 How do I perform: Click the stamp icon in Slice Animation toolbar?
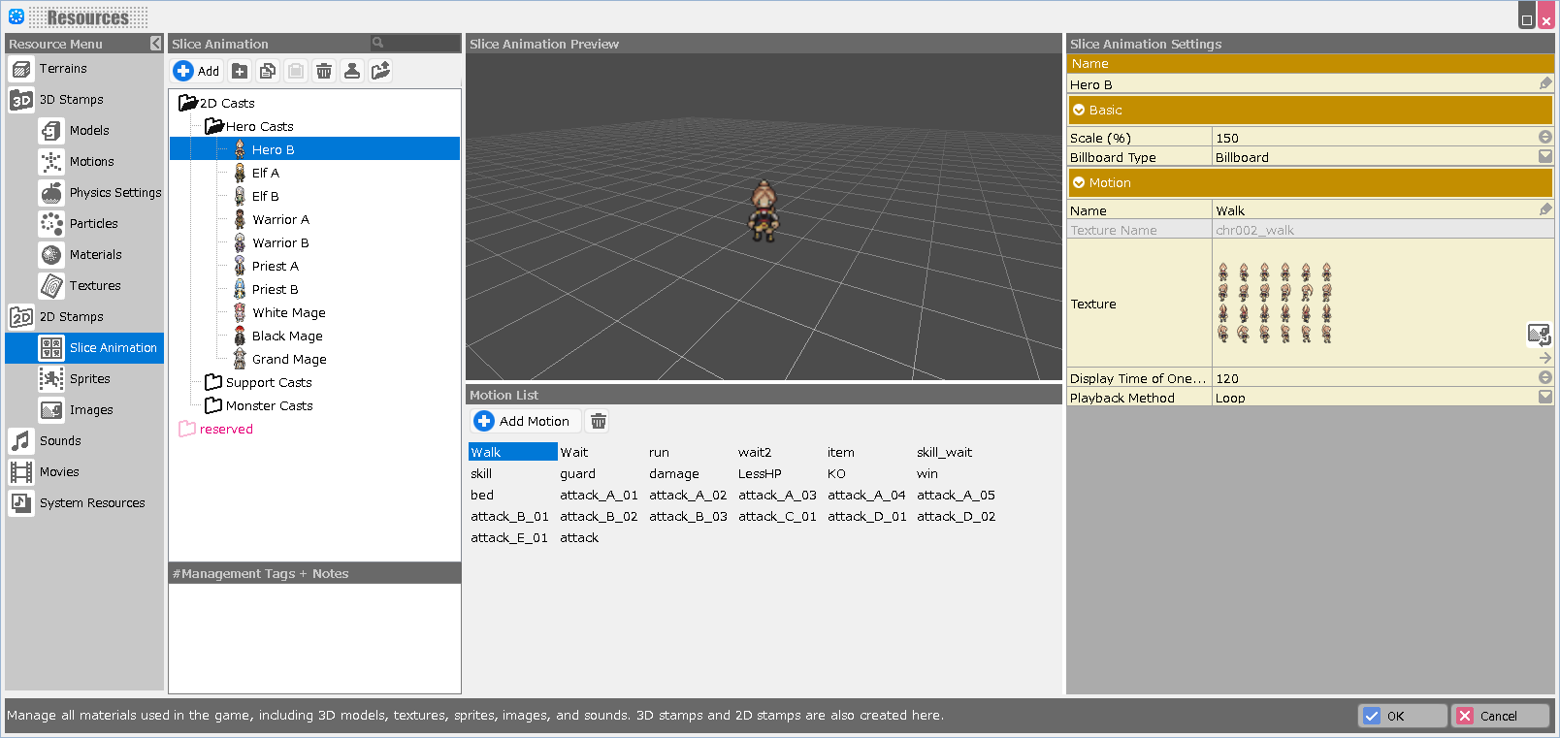click(352, 71)
